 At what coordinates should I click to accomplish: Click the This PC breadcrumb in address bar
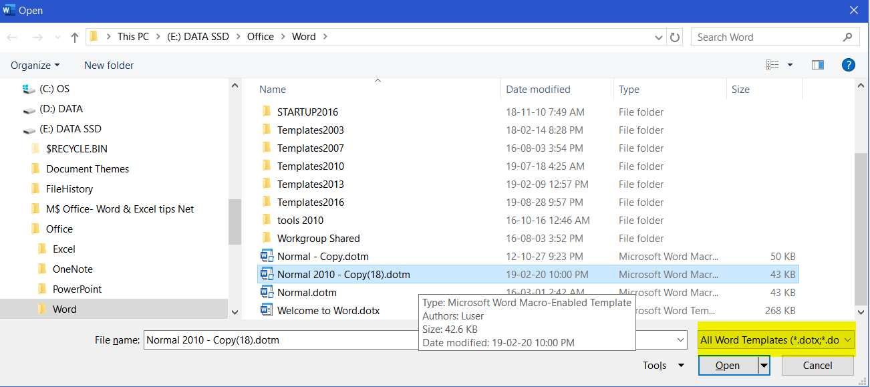click(133, 37)
